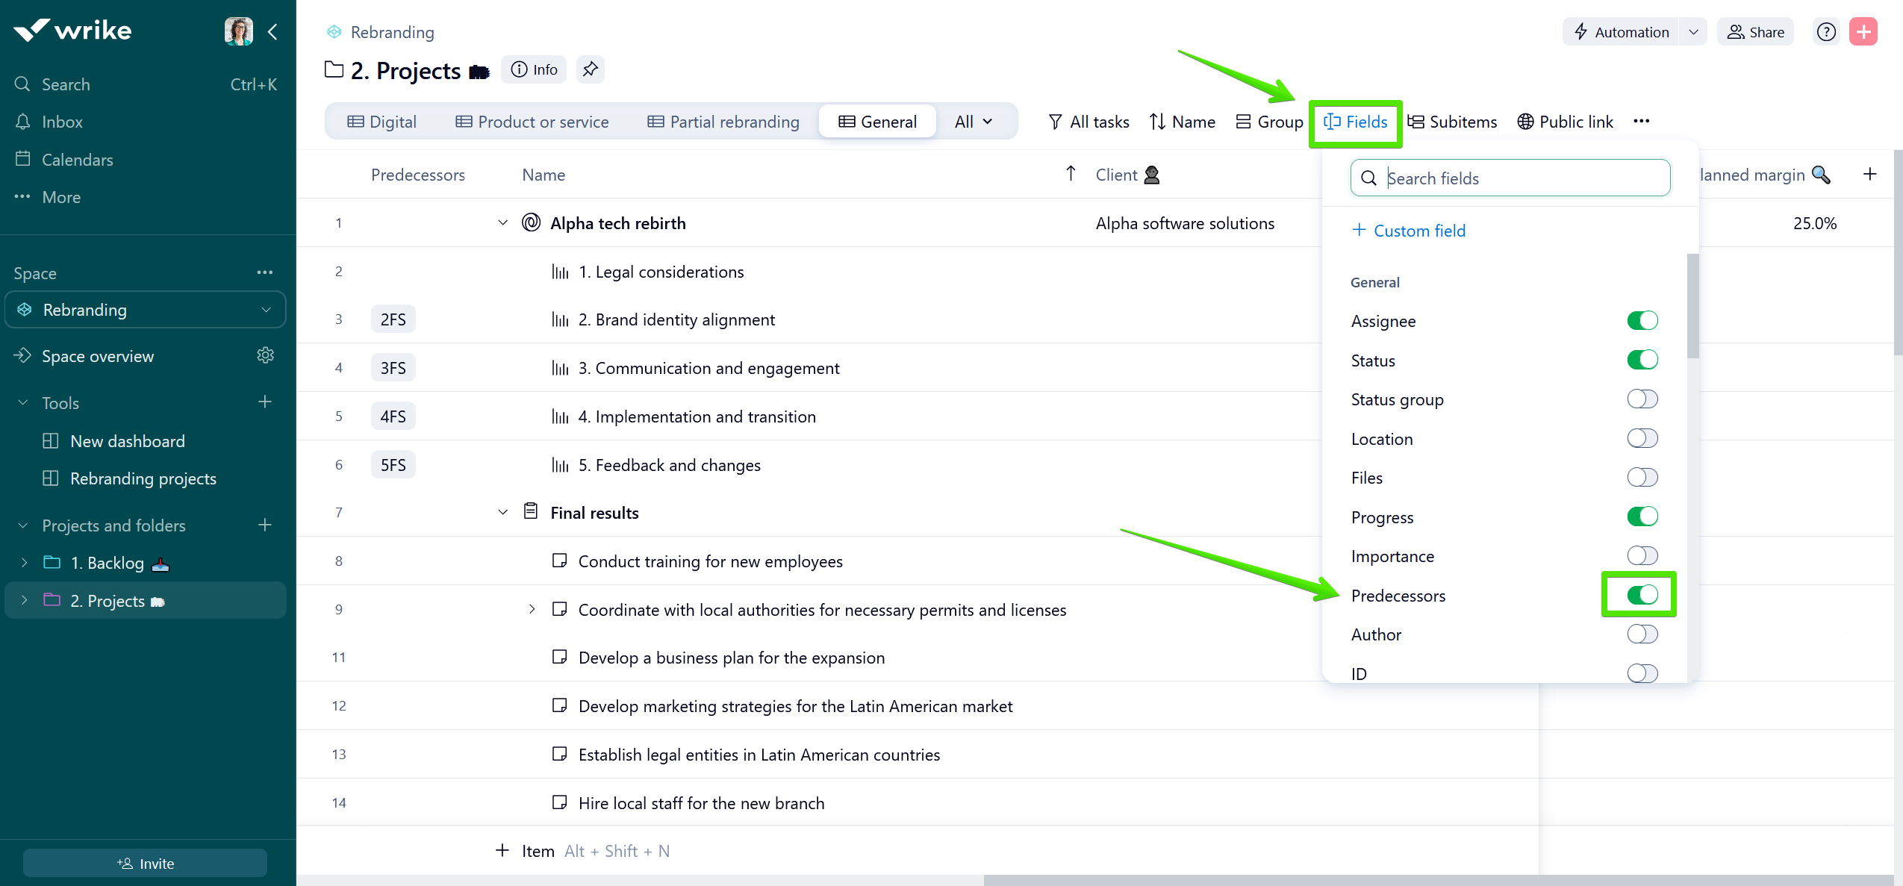Add a new tool with plus icon
The image size is (1903, 886).
coord(264,402)
